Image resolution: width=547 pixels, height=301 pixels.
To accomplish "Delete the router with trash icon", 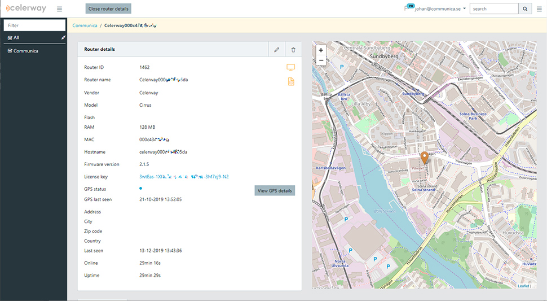I will click(293, 50).
